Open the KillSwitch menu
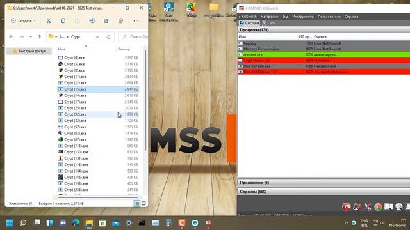Image resolution: width=410 pixels, height=230 pixels. point(249,17)
